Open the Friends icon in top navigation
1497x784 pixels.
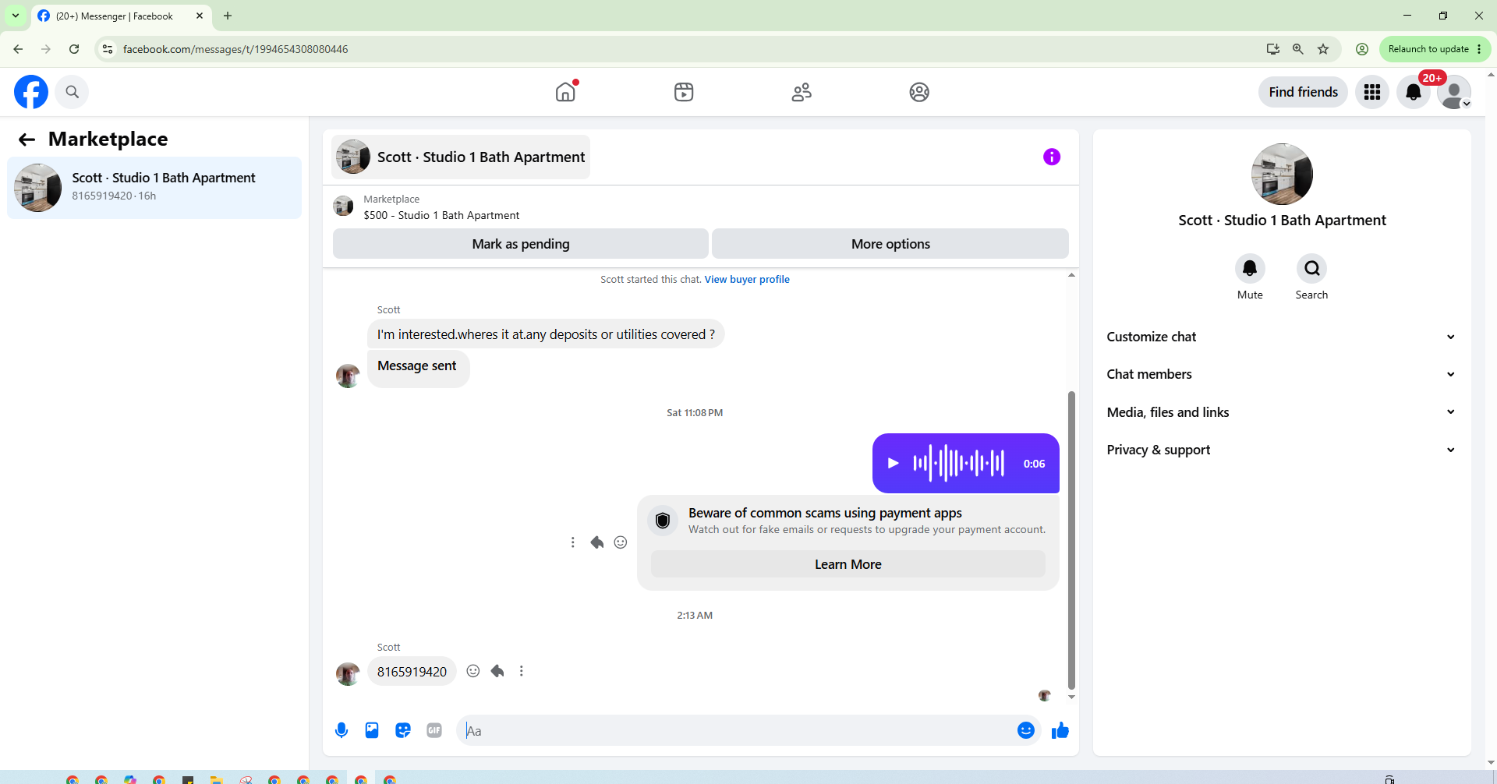pyautogui.click(x=802, y=92)
